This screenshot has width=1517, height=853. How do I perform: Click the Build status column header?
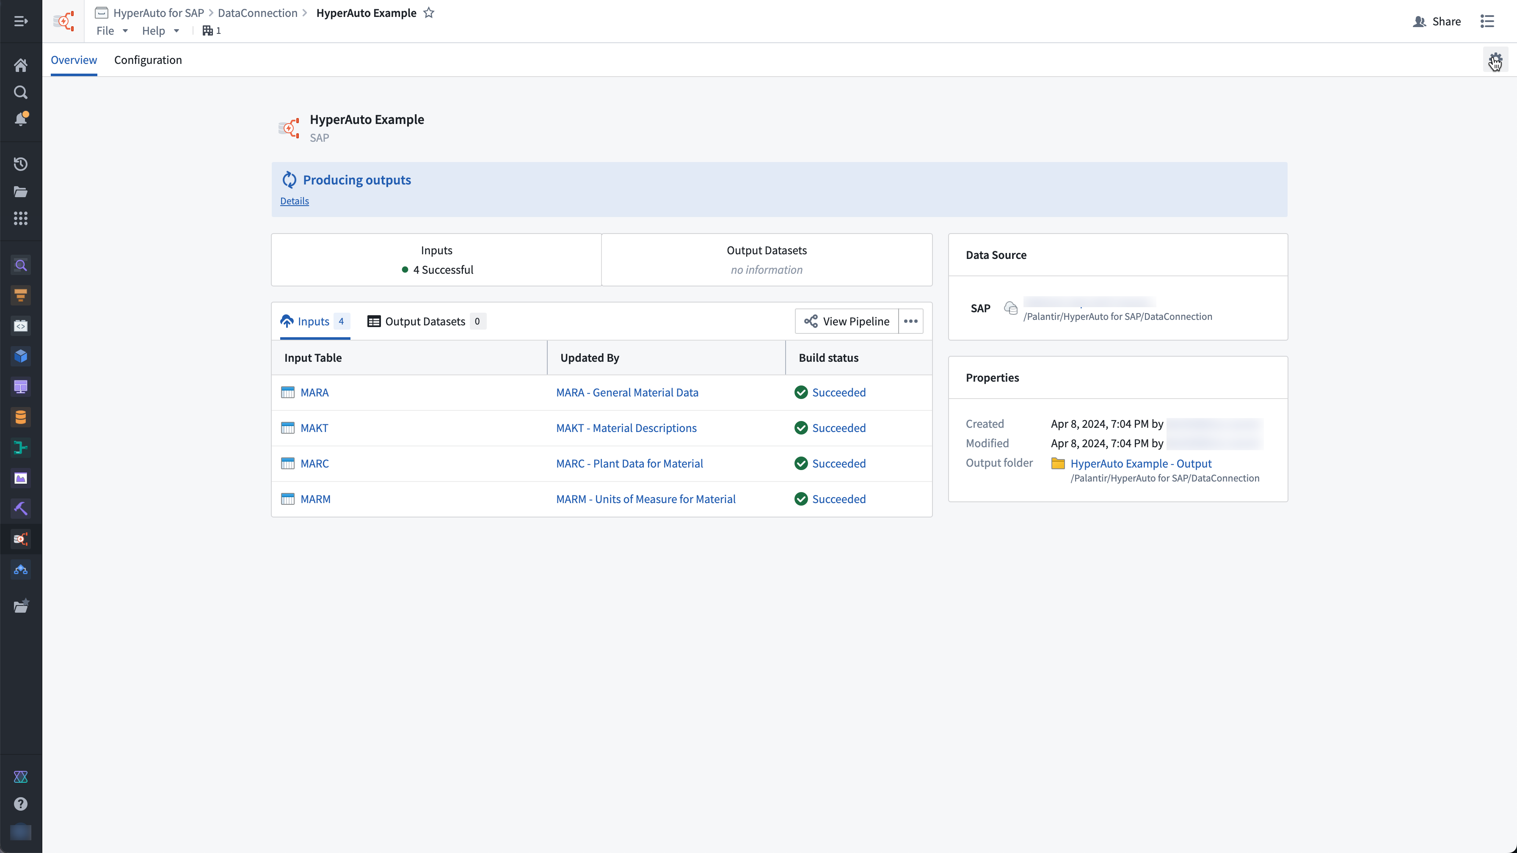point(859,358)
